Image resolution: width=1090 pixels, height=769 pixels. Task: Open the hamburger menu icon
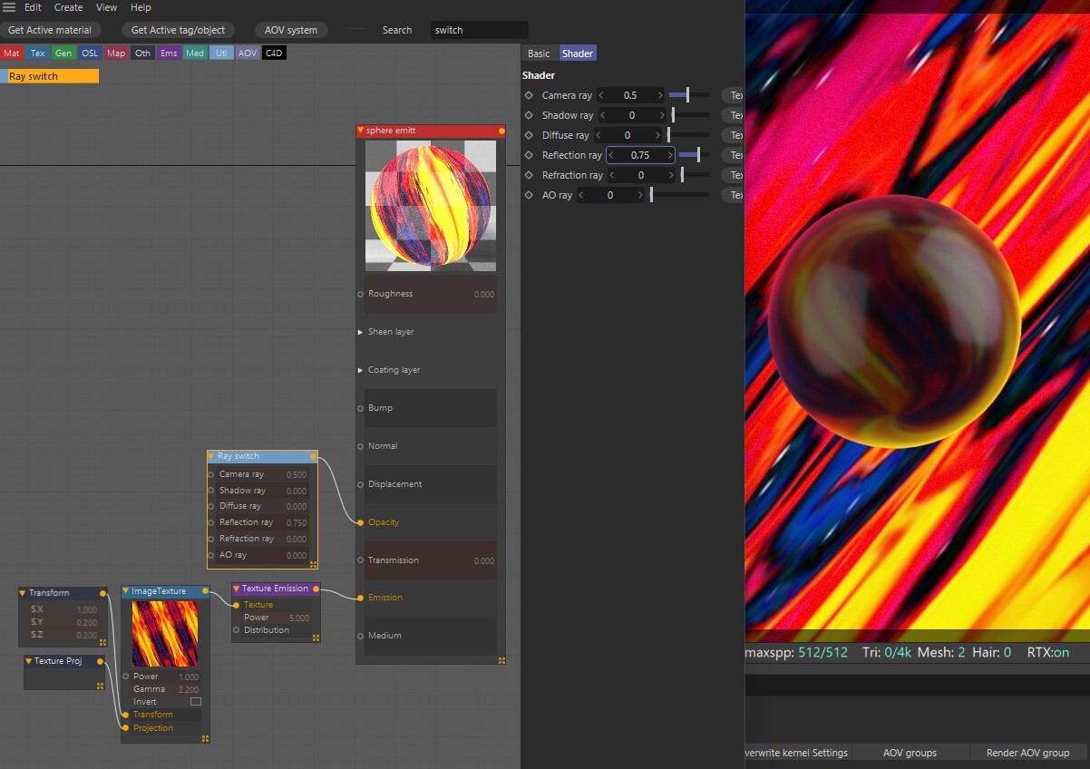coord(9,7)
